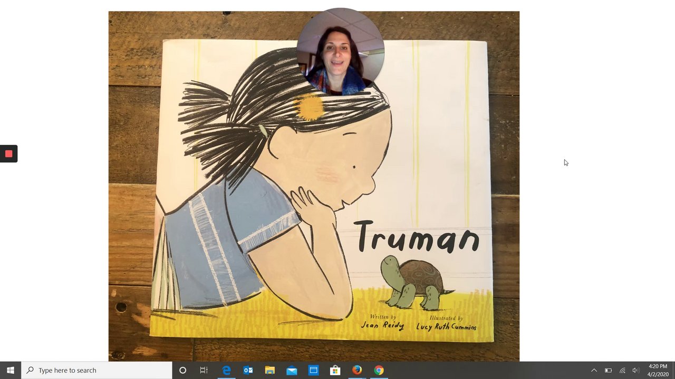Open the speaker volume control
The height and width of the screenshot is (379, 675).
[x=636, y=370]
